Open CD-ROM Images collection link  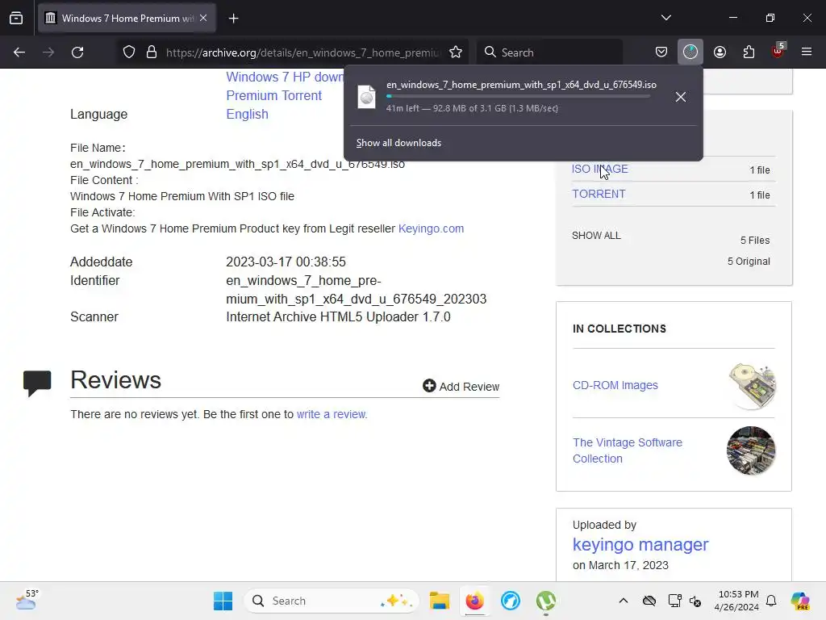615,385
